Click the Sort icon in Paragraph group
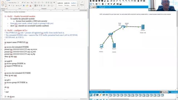 [51, 2]
